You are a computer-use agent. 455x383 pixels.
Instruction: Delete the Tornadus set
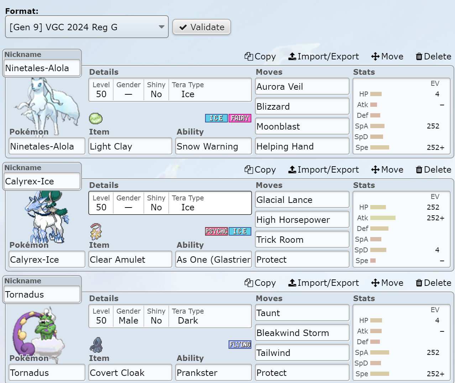434,283
